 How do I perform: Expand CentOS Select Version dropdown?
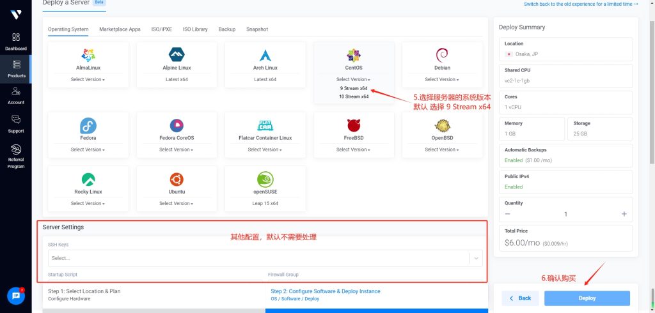pos(353,79)
